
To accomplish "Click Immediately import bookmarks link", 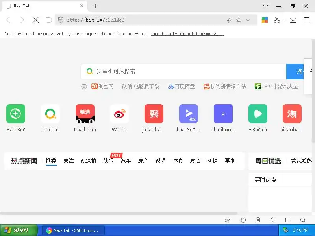I will point(188,34).
